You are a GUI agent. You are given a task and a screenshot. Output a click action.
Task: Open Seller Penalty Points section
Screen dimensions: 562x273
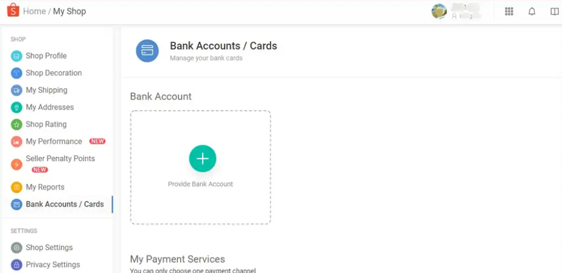(60, 159)
